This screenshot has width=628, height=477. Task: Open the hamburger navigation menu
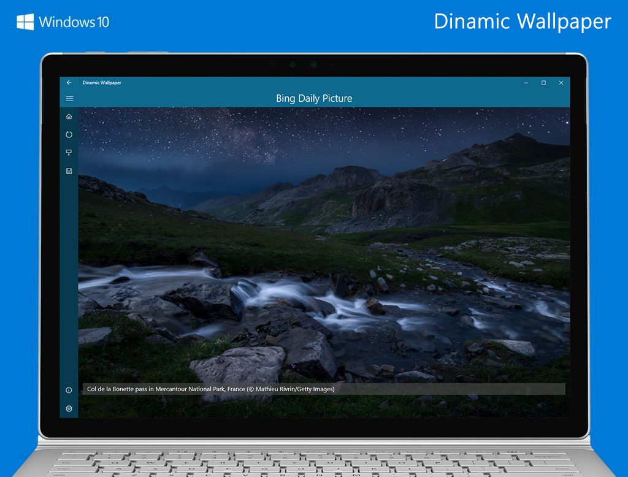[x=69, y=99]
